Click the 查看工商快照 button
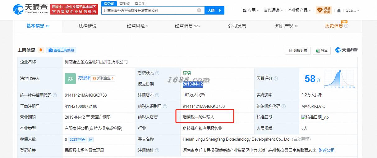The width and height of the screenshot is (377, 158). [x=61, y=50]
